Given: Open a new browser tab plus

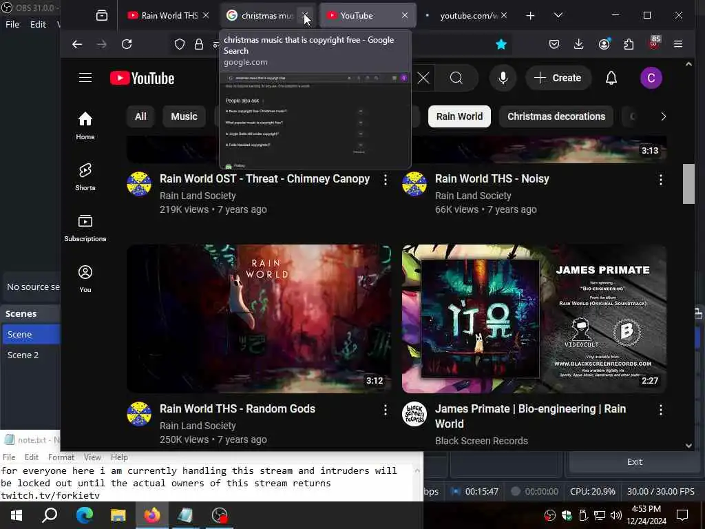Looking at the screenshot, I should [x=530, y=16].
